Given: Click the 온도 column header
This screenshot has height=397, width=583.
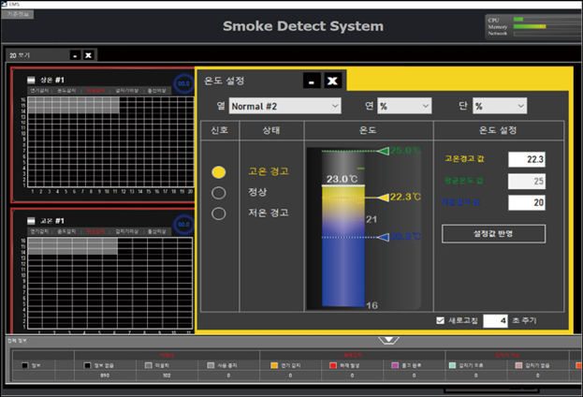Looking at the screenshot, I should point(369,130).
